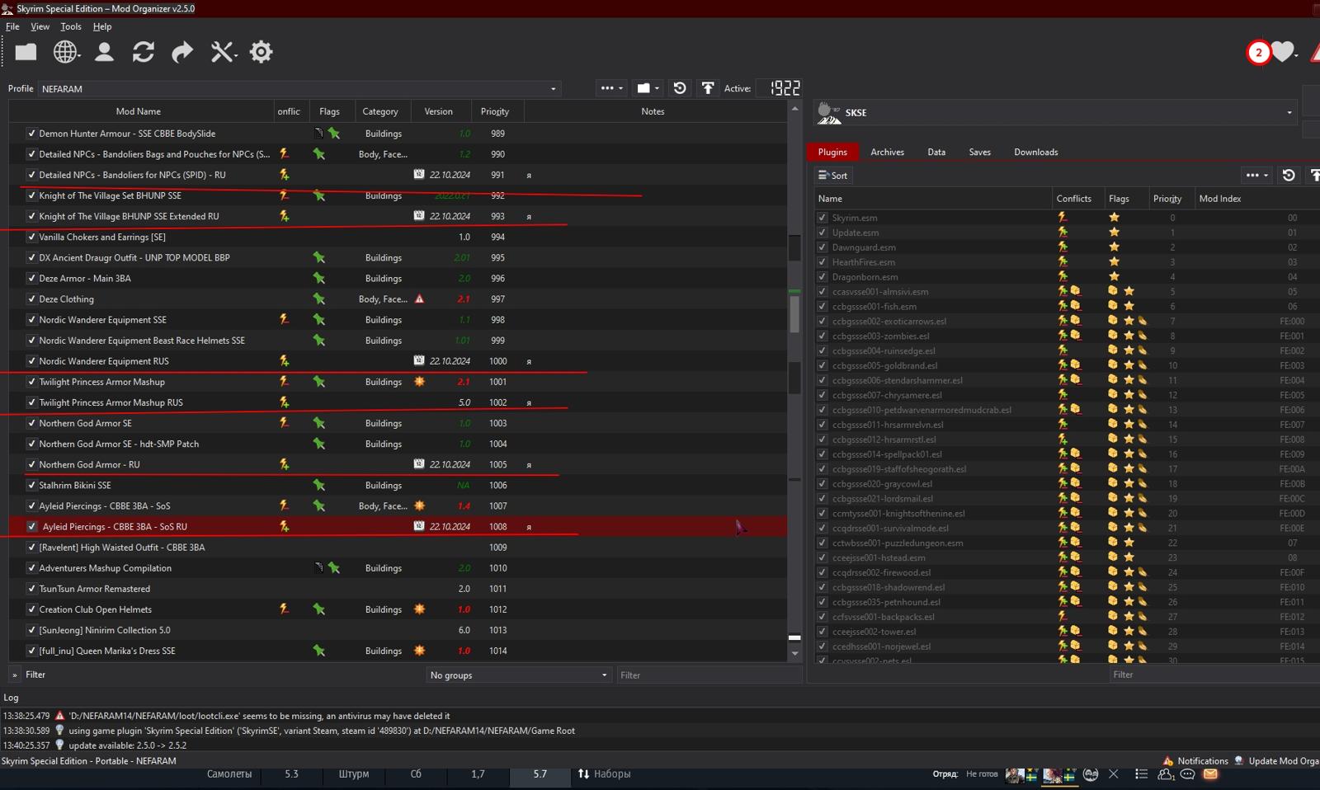Switch to the Data tab

[936, 152]
